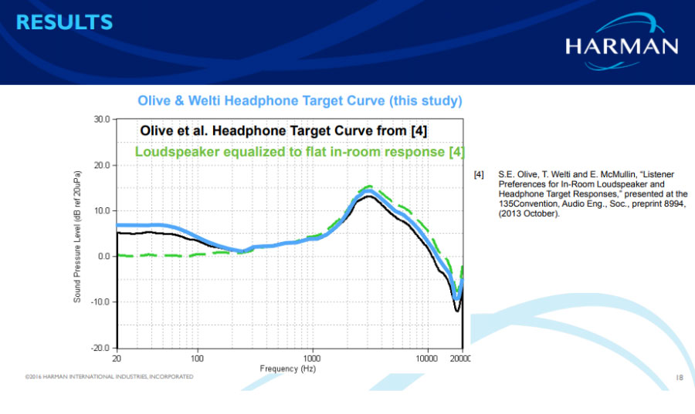Click the [4] reference number beside citation

(479, 175)
